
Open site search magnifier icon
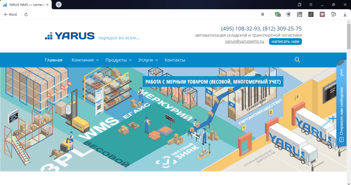(x=297, y=60)
